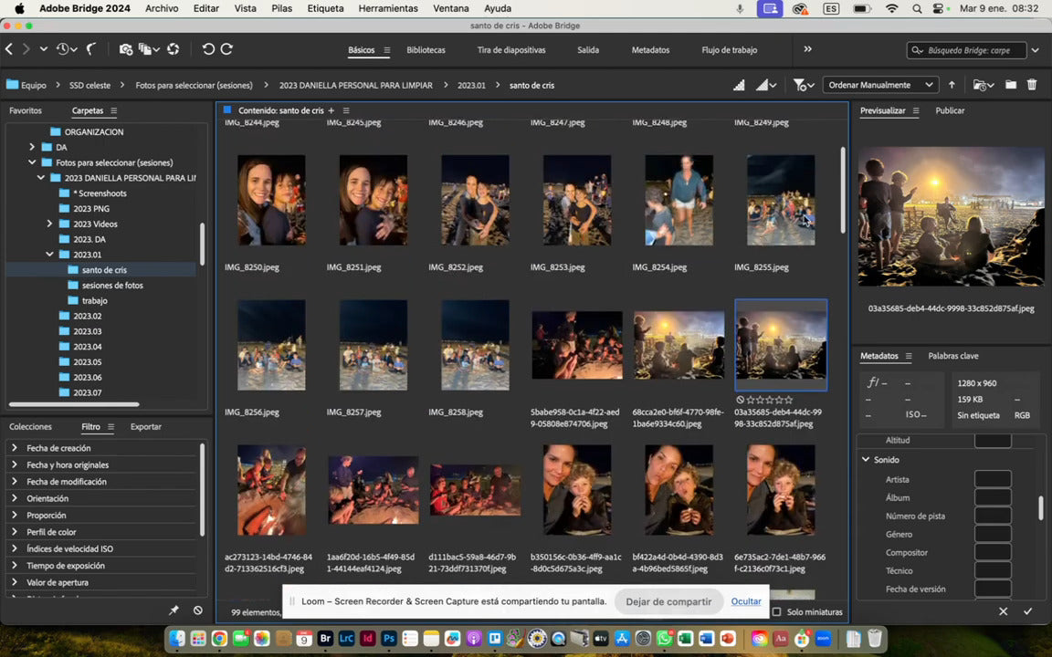The width and height of the screenshot is (1052, 657).
Task: Enable the Solo miniaturas checkbox
Action: pos(777,612)
